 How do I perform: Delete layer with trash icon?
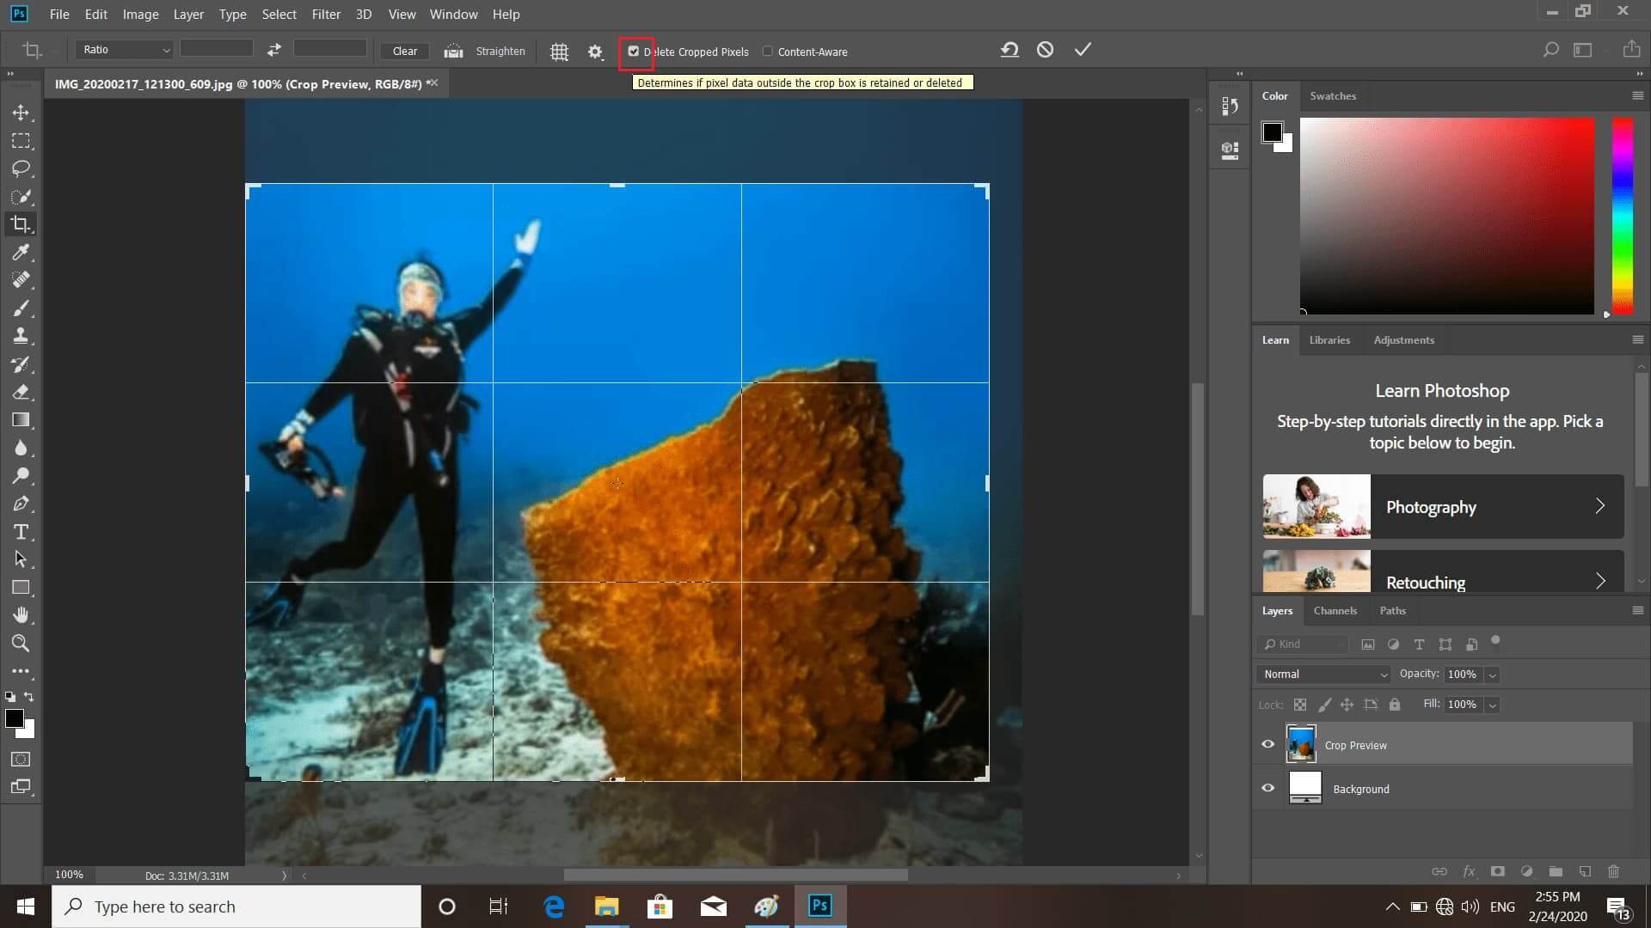pyautogui.click(x=1613, y=871)
